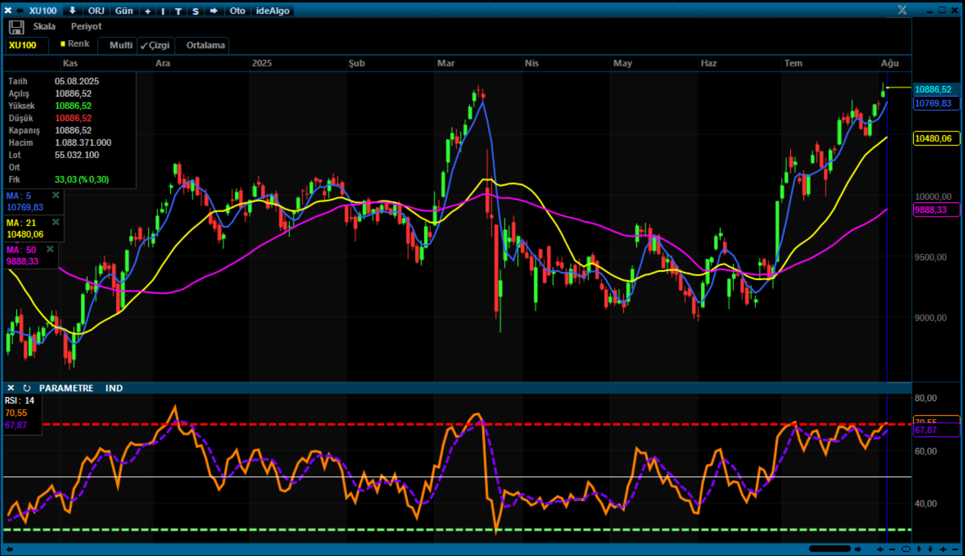Screen dimensions: 965x556
Task: Close the chart with the title-bar X icon beside the back arrow
Action: 8,10
